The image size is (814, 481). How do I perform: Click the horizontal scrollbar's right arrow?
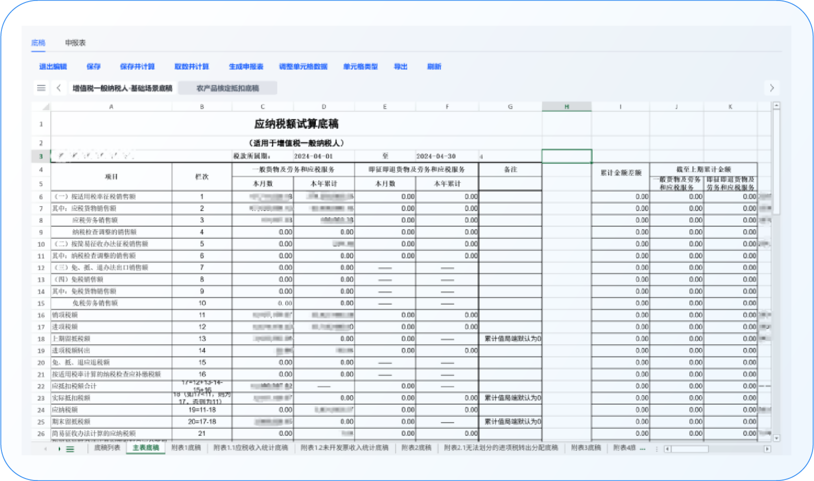[x=767, y=449]
